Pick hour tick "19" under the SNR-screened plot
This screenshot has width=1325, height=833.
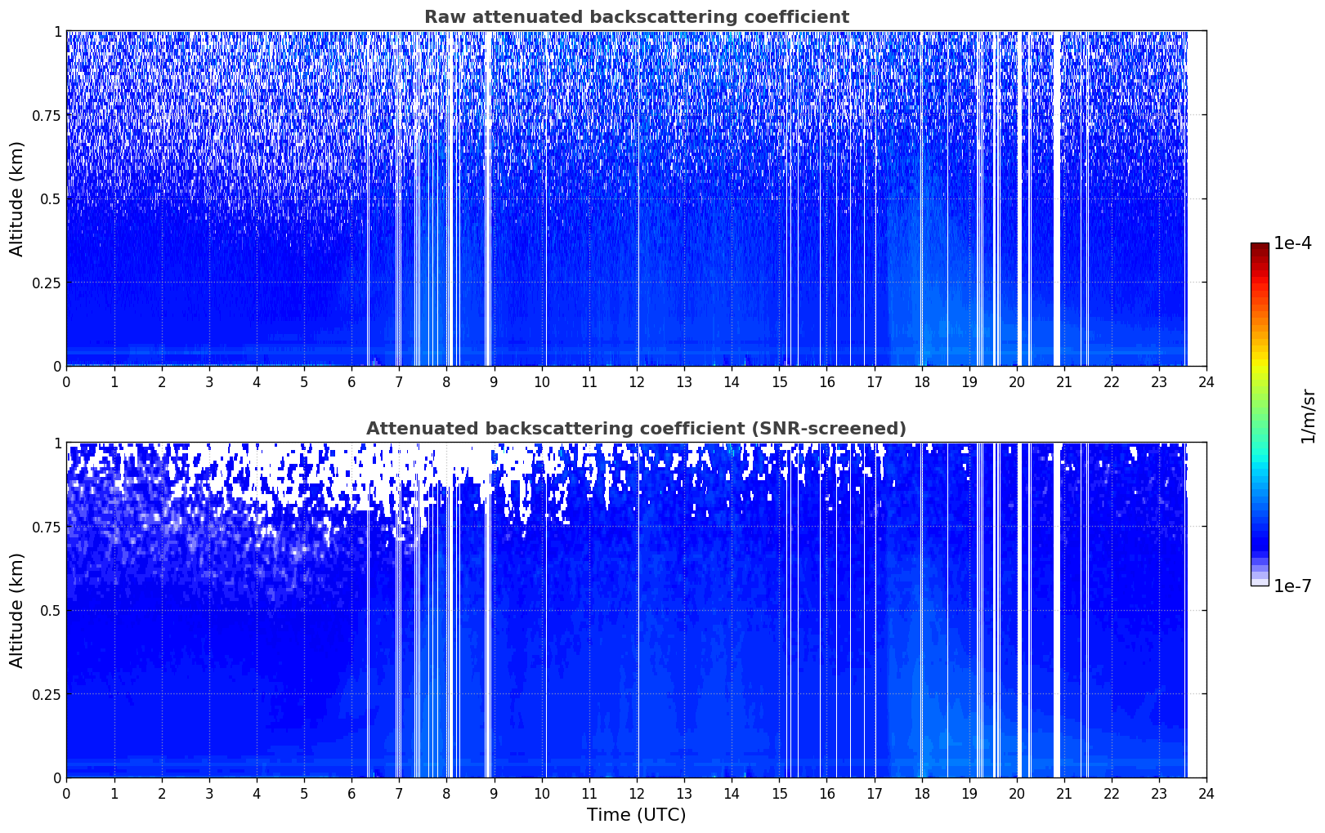click(x=969, y=793)
